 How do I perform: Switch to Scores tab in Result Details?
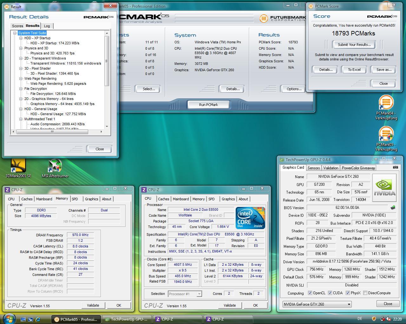click(x=17, y=26)
